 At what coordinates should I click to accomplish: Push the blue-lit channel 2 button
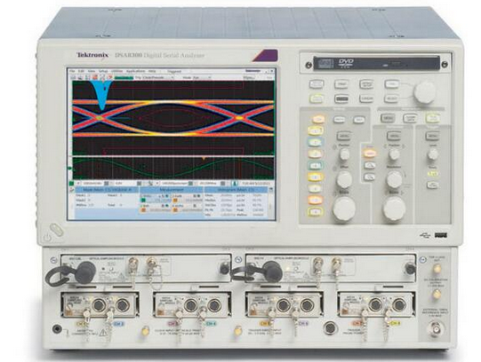[316, 142]
